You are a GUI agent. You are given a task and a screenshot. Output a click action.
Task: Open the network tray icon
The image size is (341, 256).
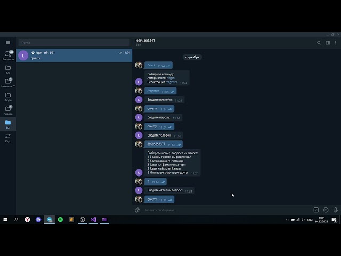coord(298,220)
